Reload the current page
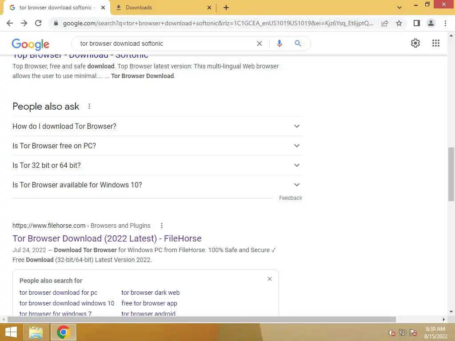 (x=38, y=23)
